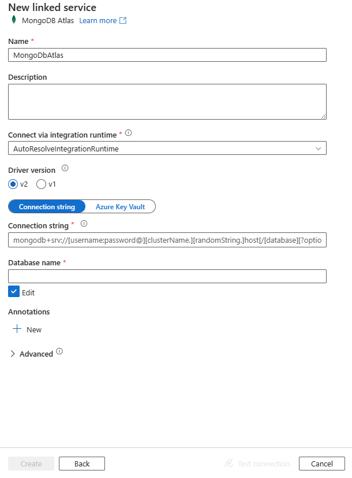Image resolution: width=352 pixels, height=478 pixels.
Task: Click inside the Database name field
Action: (x=167, y=276)
